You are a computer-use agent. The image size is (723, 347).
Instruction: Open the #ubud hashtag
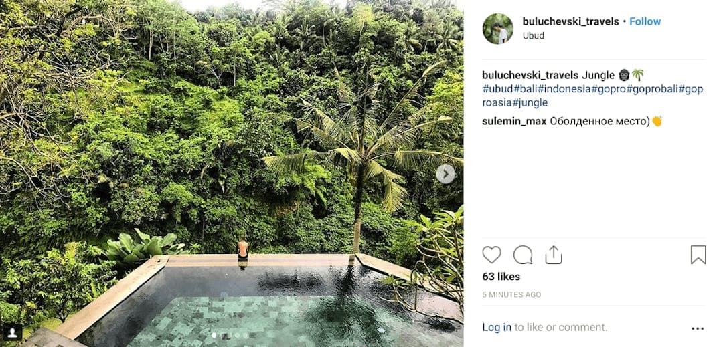coord(497,89)
